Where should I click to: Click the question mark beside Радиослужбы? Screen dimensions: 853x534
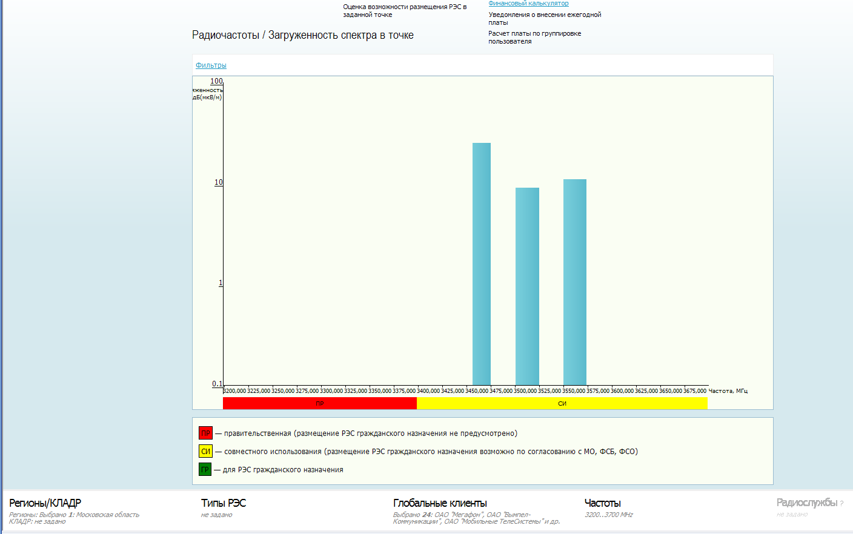(841, 504)
